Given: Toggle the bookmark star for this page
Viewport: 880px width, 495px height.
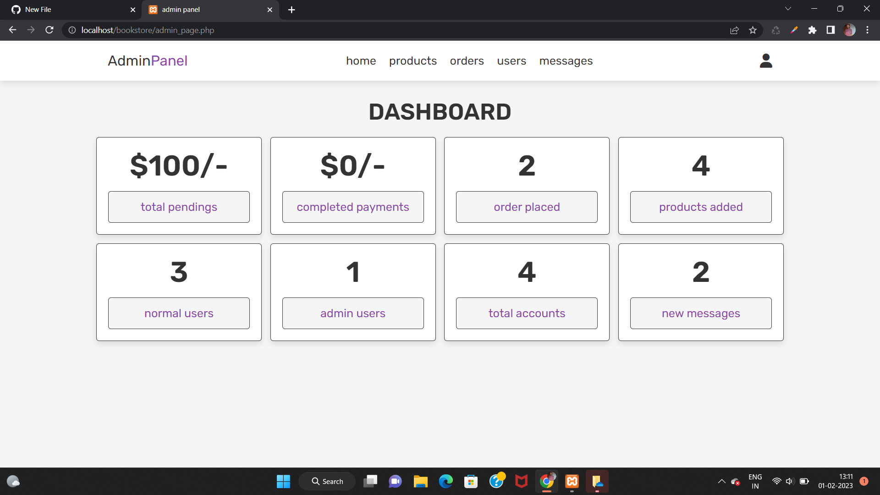Looking at the screenshot, I should pos(753,30).
